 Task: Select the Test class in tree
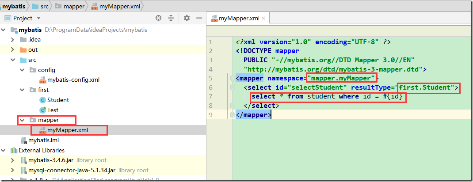click(53, 110)
